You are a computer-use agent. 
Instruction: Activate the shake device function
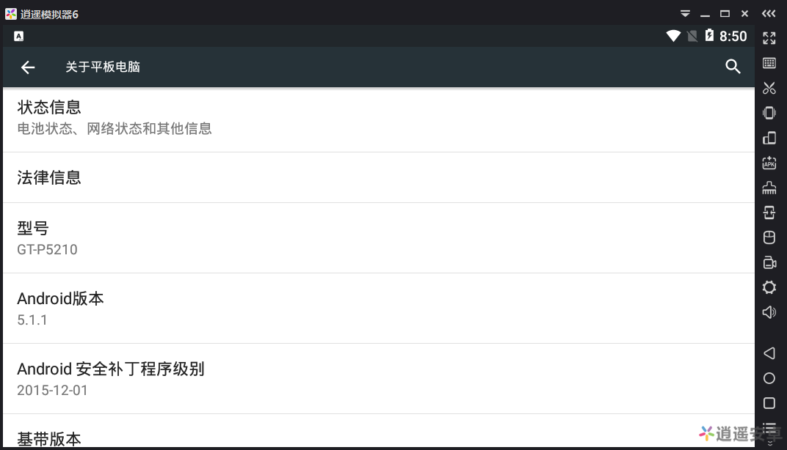769,113
